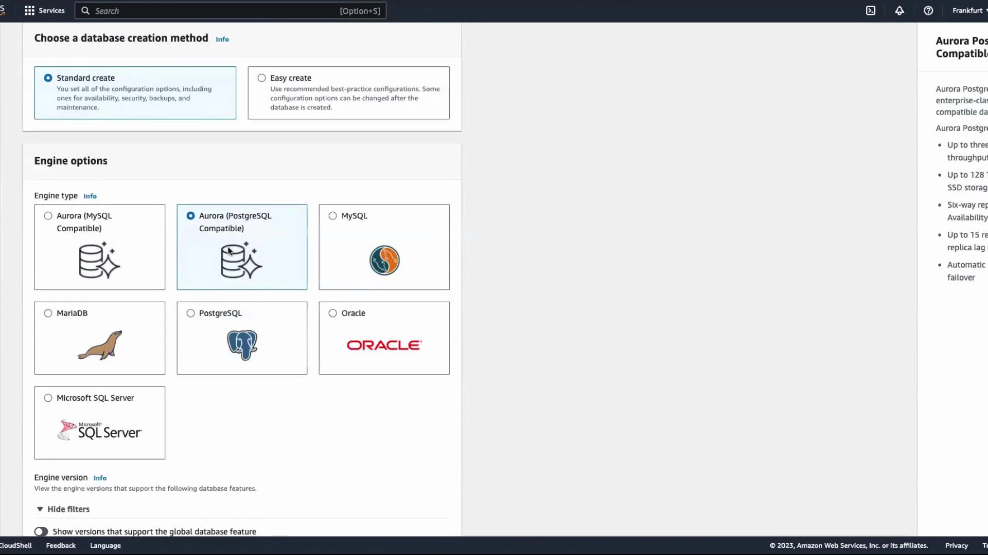Enable Show versions that support global database
The width and height of the screenshot is (988, 555).
(41, 531)
